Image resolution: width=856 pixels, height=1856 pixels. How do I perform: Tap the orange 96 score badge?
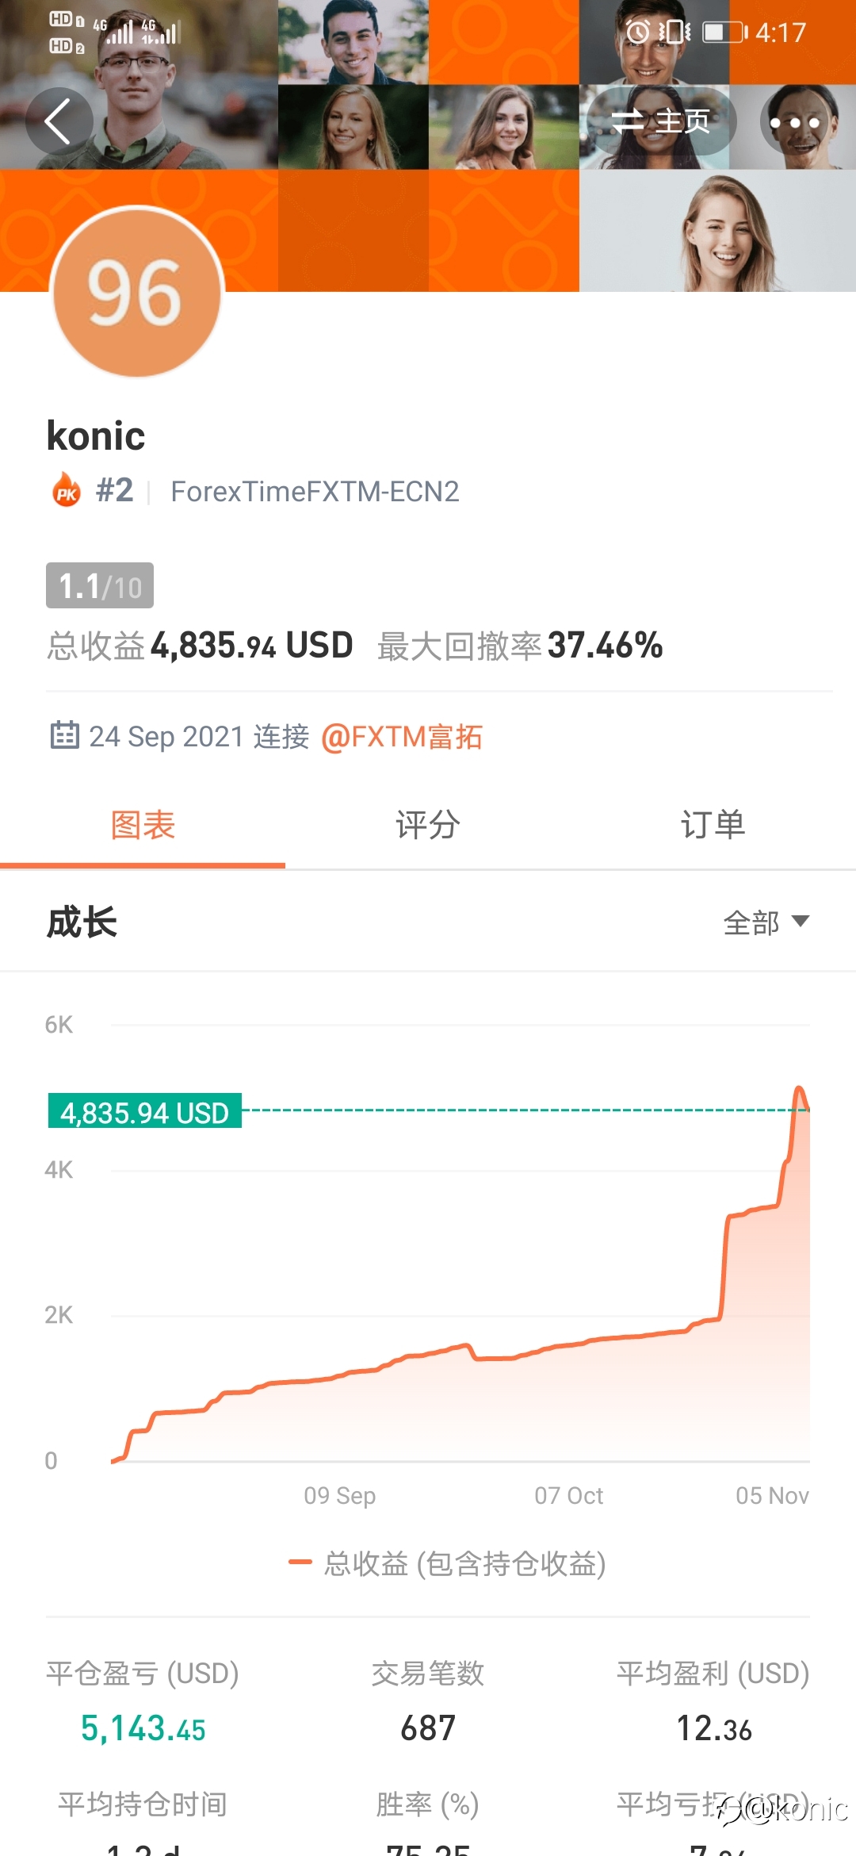tap(136, 293)
